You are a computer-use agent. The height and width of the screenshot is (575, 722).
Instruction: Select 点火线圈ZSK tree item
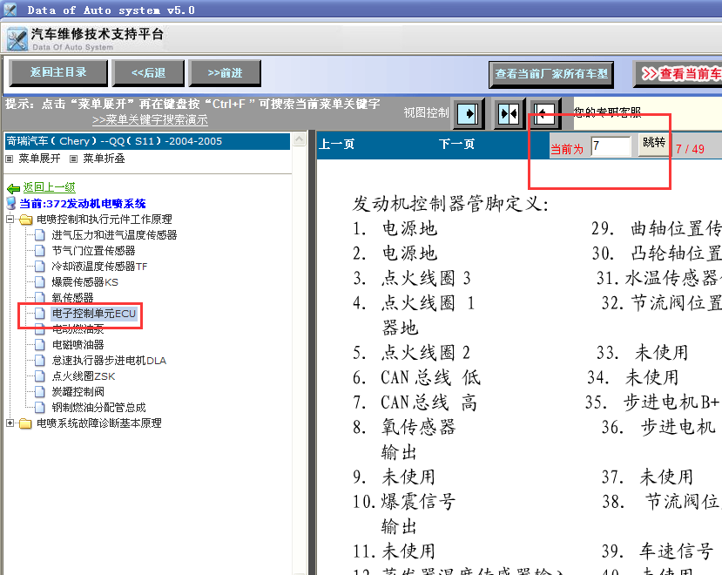[x=84, y=376]
